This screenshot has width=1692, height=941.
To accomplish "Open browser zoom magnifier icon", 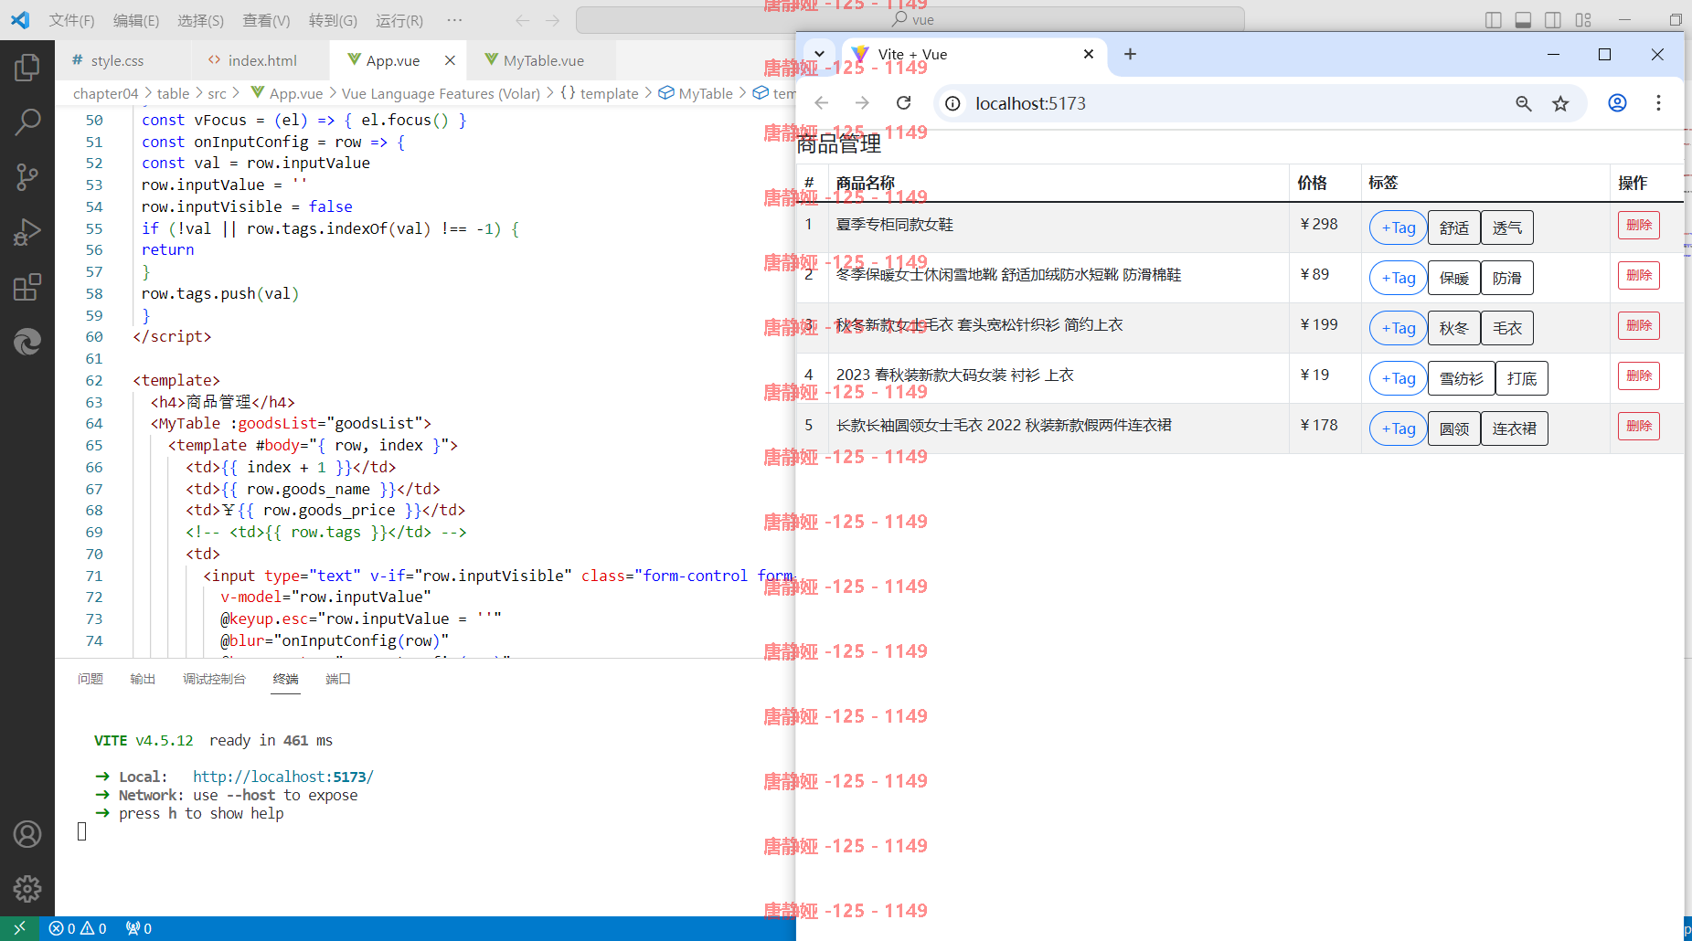I will click(1523, 103).
